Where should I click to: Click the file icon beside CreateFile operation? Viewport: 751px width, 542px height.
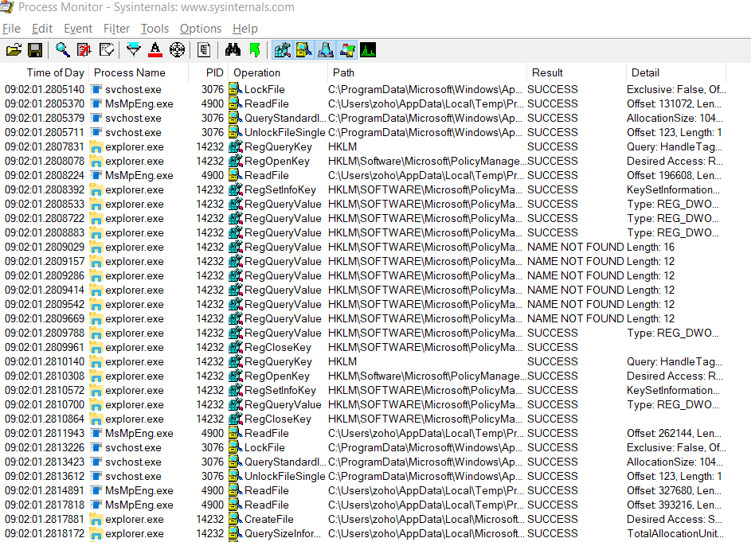coord(235,519)
